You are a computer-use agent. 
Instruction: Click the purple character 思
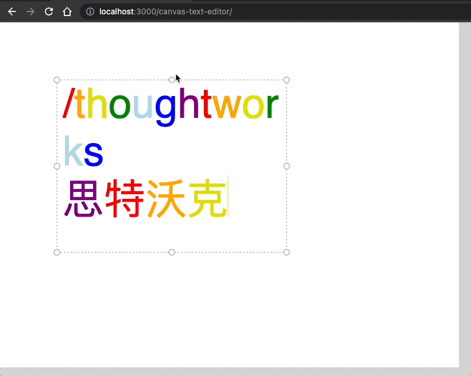[83, 198]
